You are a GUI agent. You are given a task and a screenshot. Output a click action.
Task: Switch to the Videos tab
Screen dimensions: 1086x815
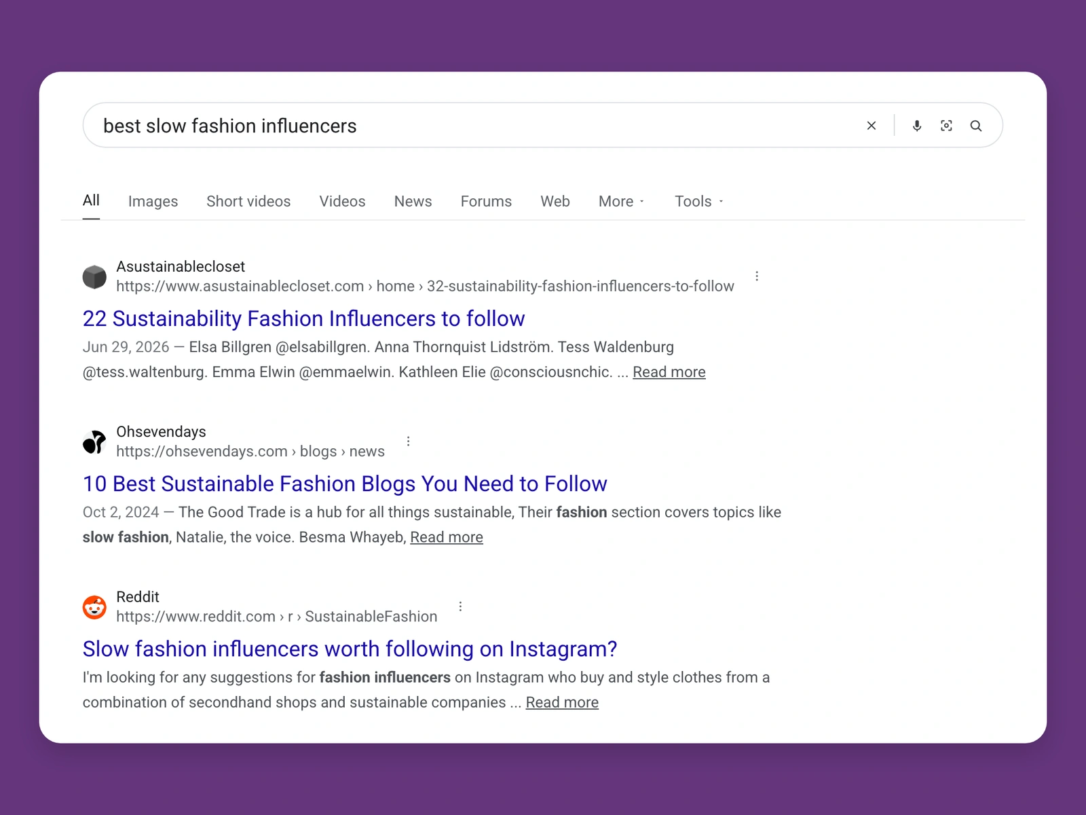[342, 201]
